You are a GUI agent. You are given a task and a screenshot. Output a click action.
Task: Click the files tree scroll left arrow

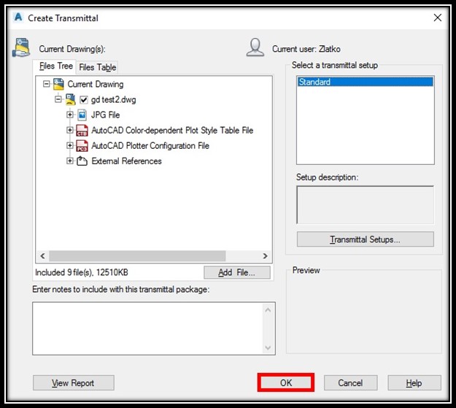click(x=42, y=255)
